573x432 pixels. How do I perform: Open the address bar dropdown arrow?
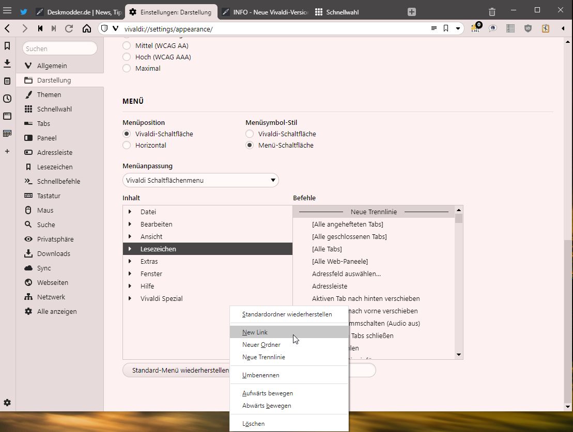(x=458, y=28)
